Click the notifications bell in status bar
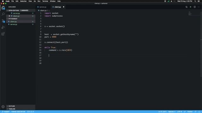 (x=199, y=112)
